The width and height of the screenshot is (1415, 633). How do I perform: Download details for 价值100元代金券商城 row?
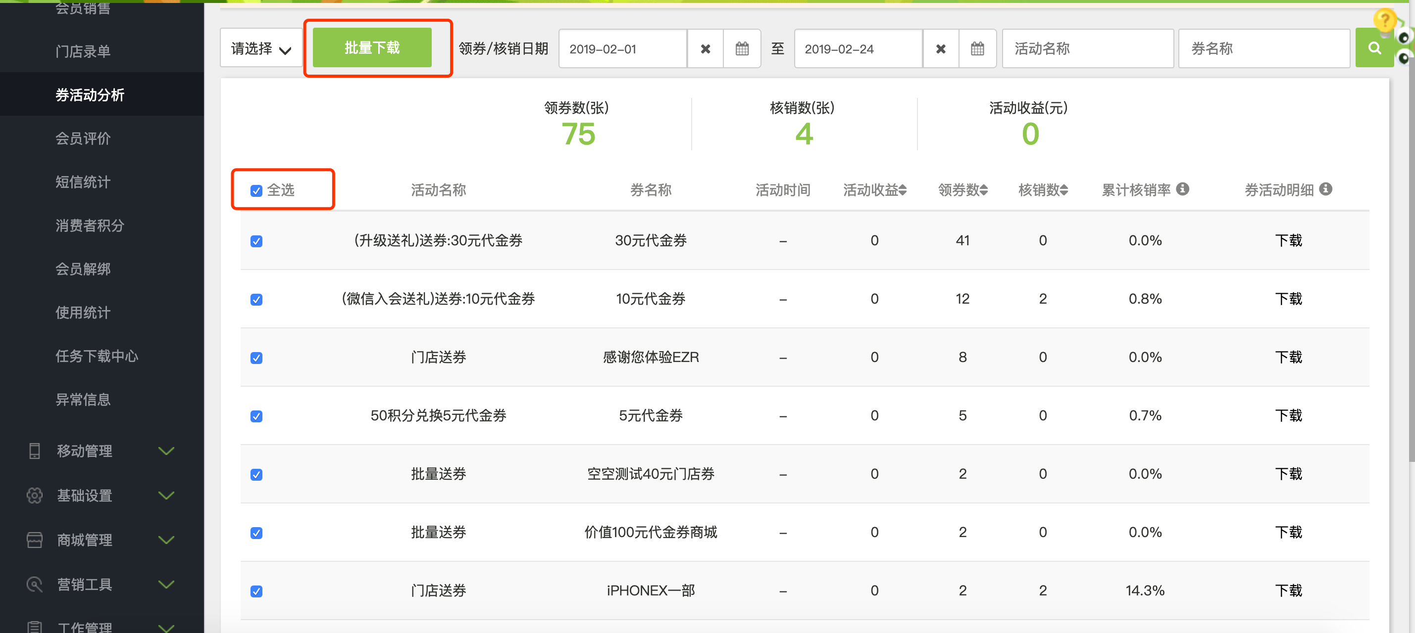click(x=1288, y=532)
